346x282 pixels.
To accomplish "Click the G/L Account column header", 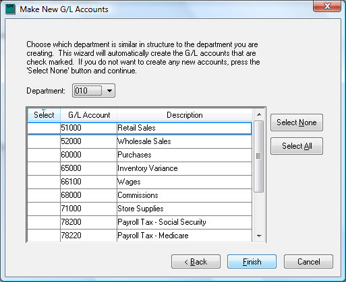I will (x=89, y=115).
